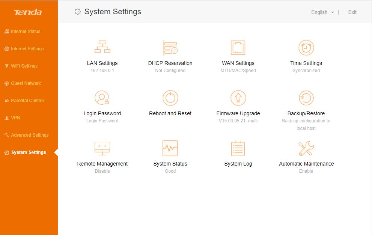The image size is (372, 235).
Task: Click Exit to log out
Action: (x=352, y=12)
